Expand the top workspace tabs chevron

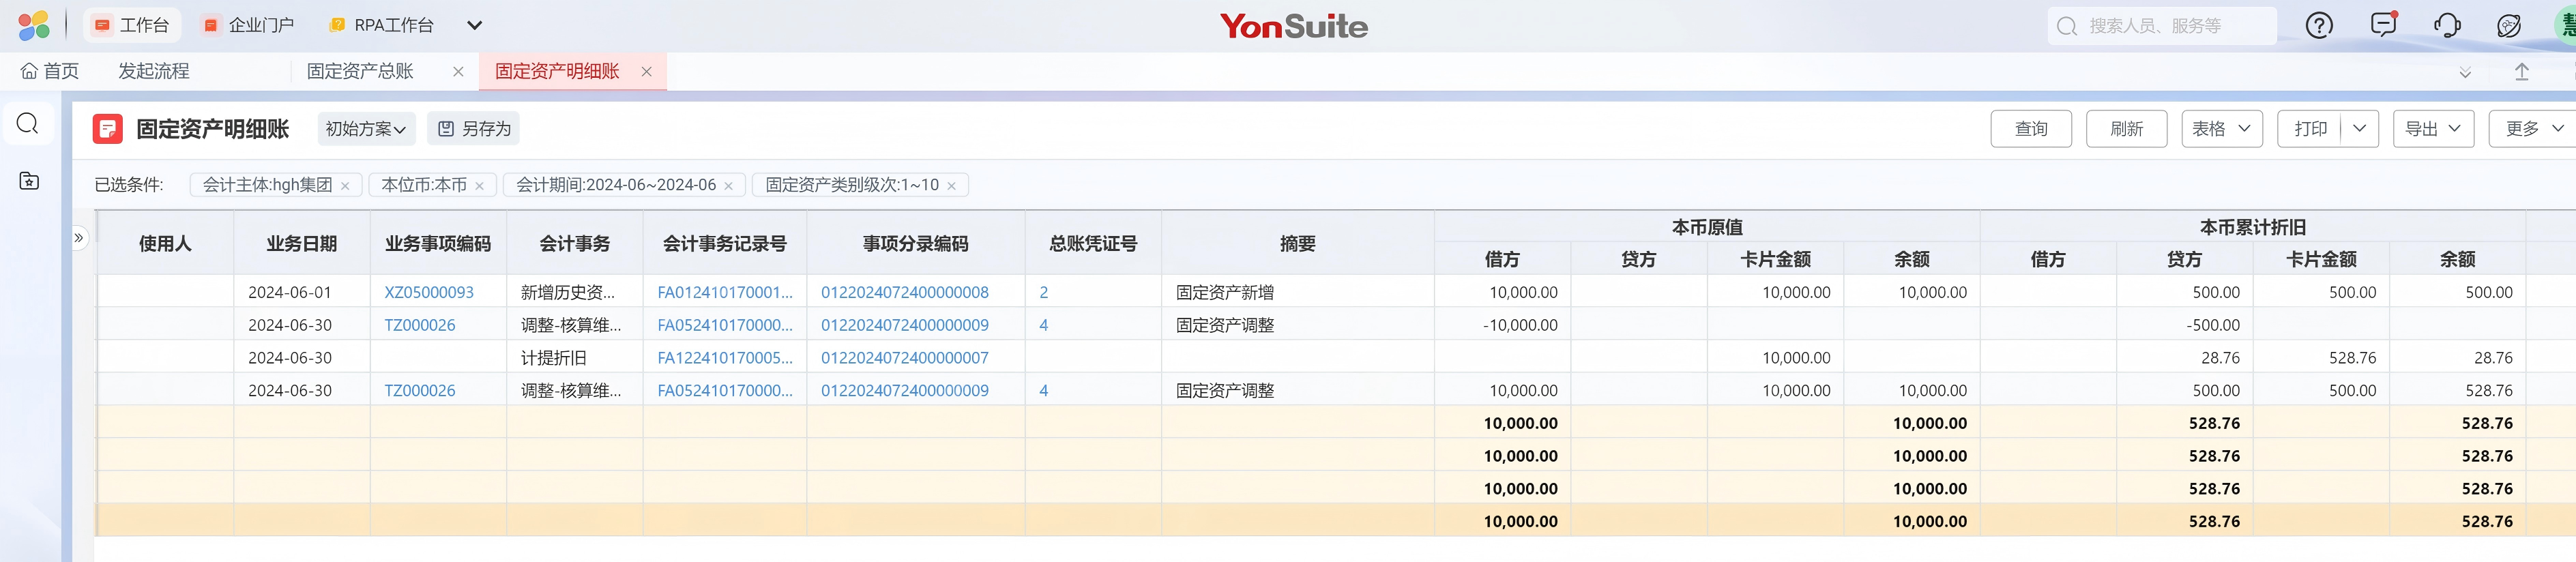[x=474, y=26]
